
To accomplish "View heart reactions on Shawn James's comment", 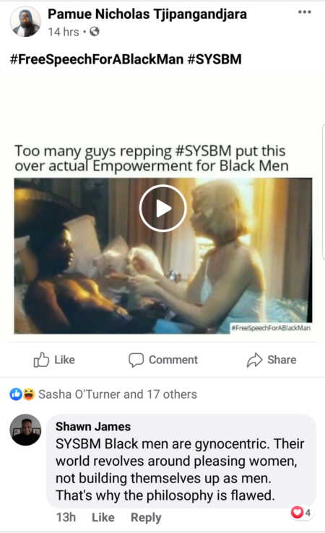I will click(301, 512).
